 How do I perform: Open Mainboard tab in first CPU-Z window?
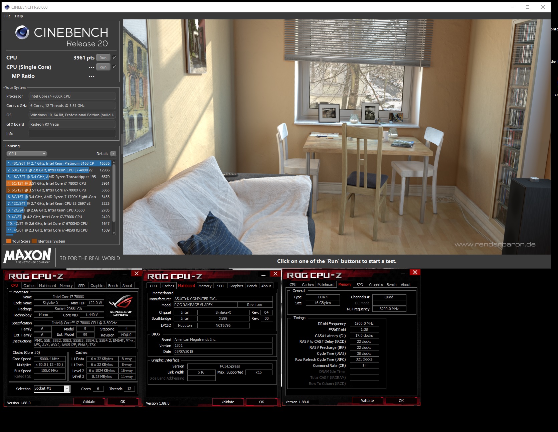point(47,286)
